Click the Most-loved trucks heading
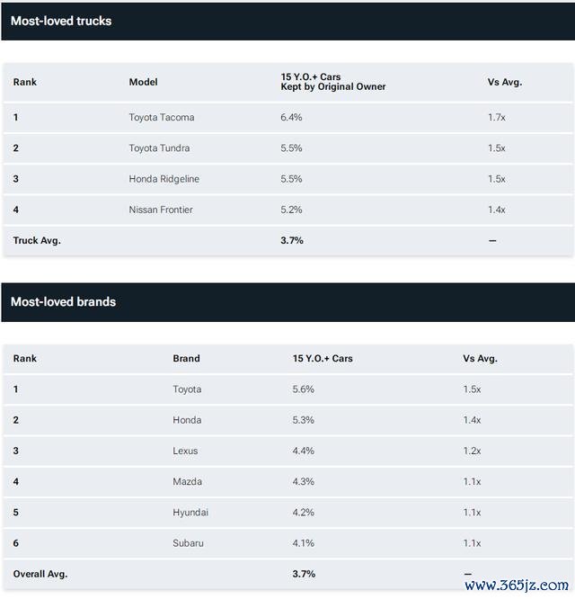The width and height of the screenshot is (575, 599). point(61,21)
